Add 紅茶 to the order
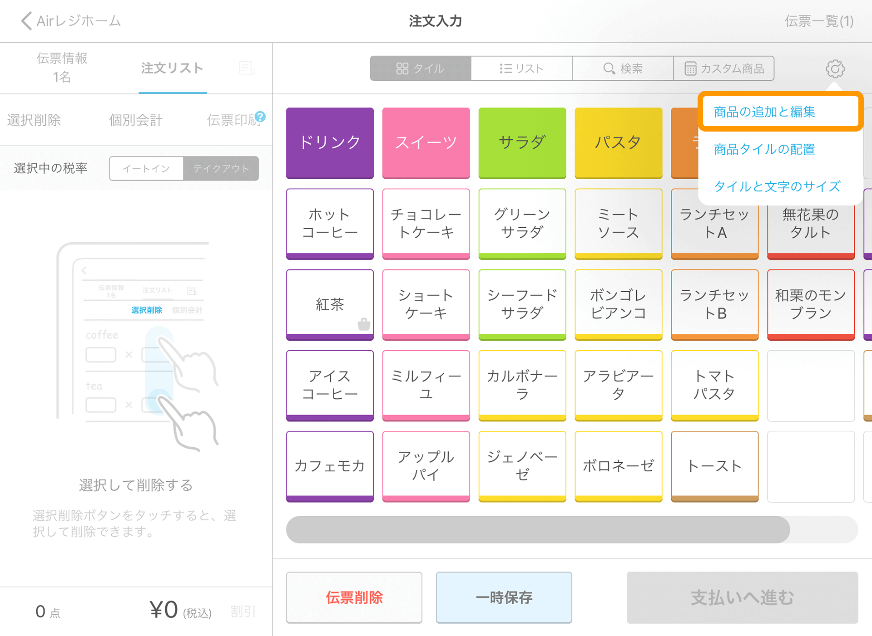The width and height of the screenshot is (872, 636). click(x=330, y=304)
